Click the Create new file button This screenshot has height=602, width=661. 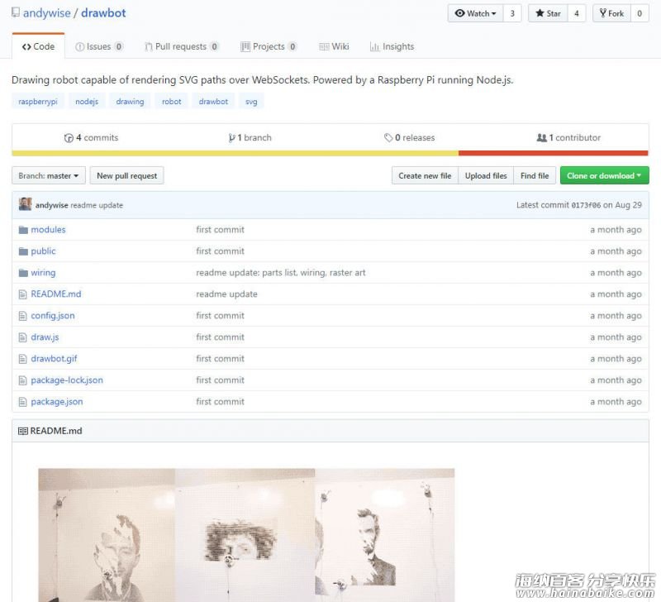(x=425, y=175)
